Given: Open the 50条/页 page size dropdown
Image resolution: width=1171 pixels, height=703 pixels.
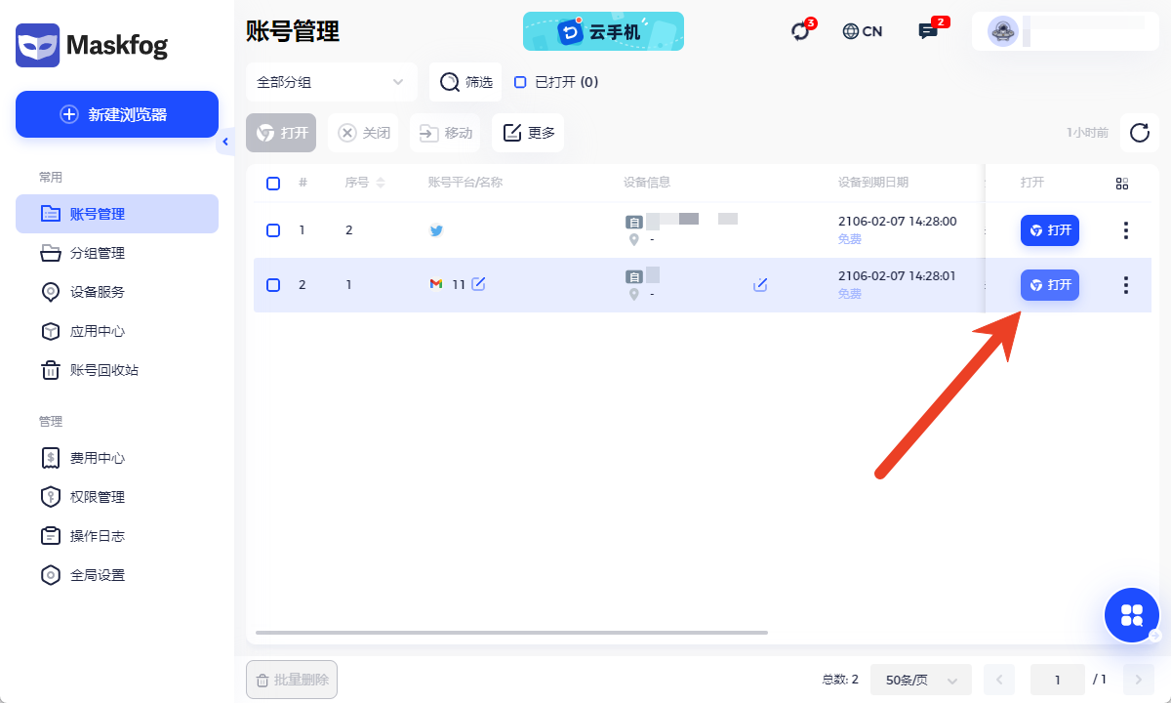Looking at the screenshot, I should tap(920, 680).
